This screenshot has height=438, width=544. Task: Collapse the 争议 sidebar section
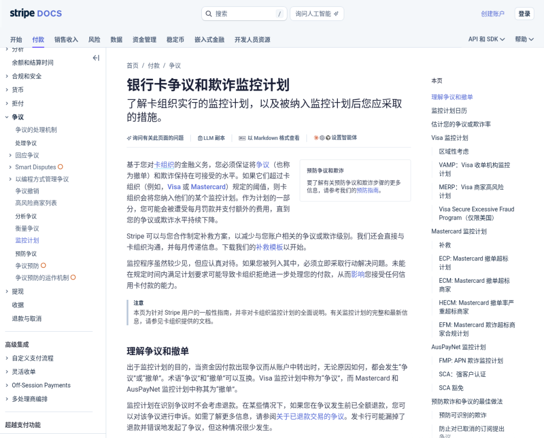(6, 117)
